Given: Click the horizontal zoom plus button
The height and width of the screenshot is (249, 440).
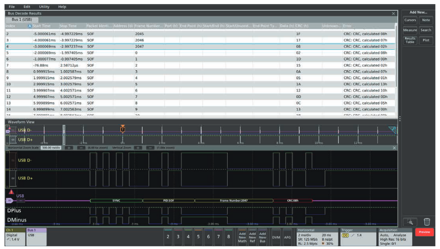Looking at the screenshot, I should [x=69, y=147].
